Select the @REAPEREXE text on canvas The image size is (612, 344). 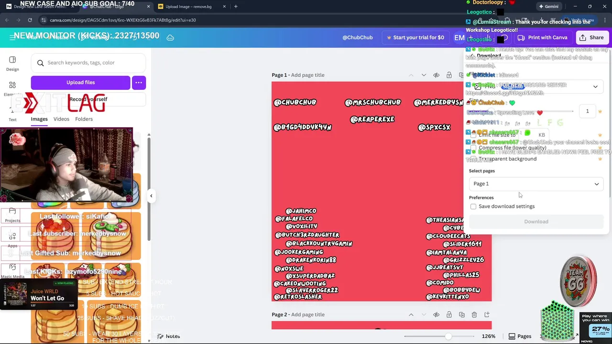[372, 119]
